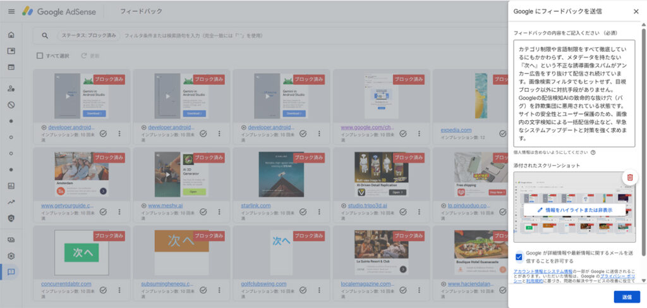The width and height of the screenshot is (647, 308).
Task: Open three-dot menu for golfclubswing.com
Action: (x=319, y=290)
